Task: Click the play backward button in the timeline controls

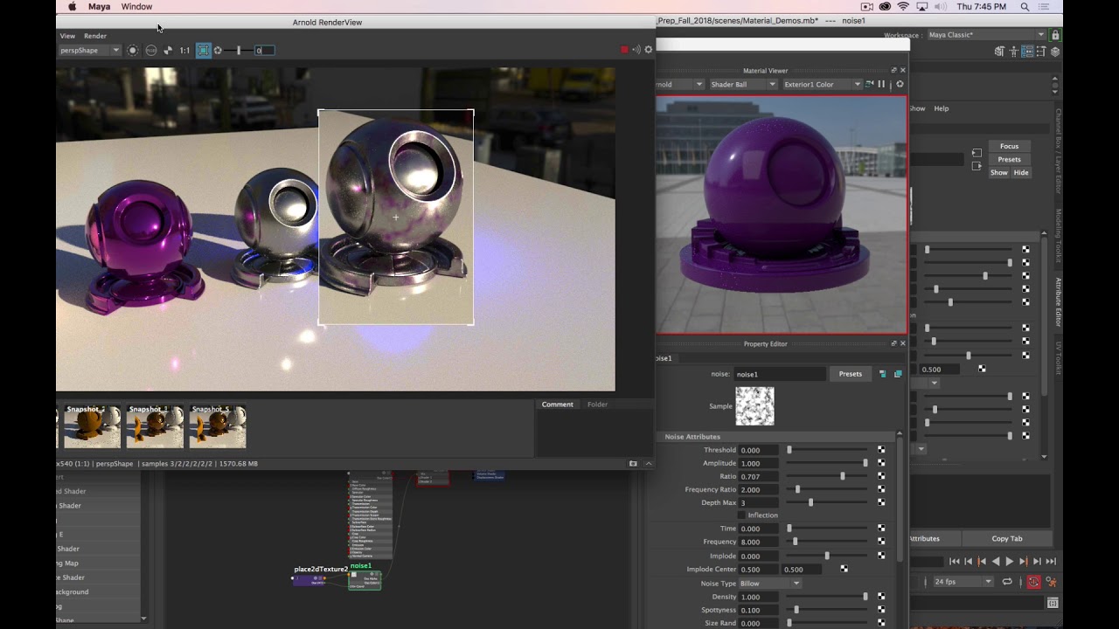Action: (x=996, y=561)
